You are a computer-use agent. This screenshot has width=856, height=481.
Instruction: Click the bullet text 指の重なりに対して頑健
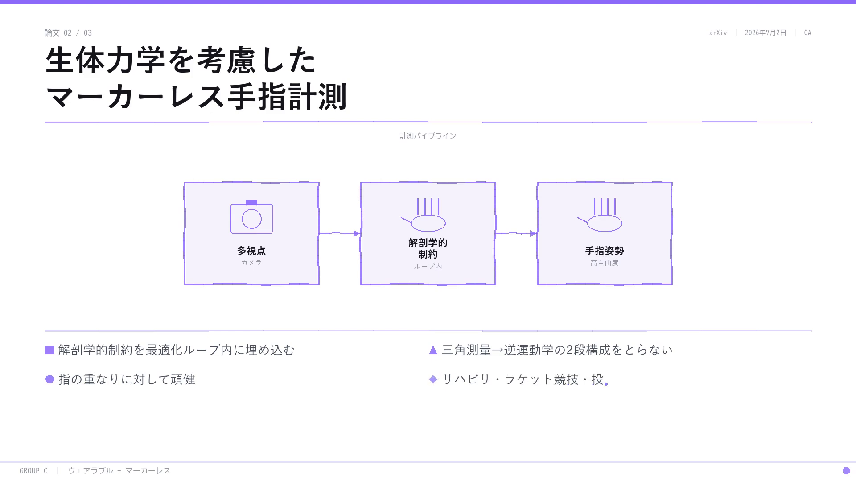pyautogui.click(x=127, y=379)
